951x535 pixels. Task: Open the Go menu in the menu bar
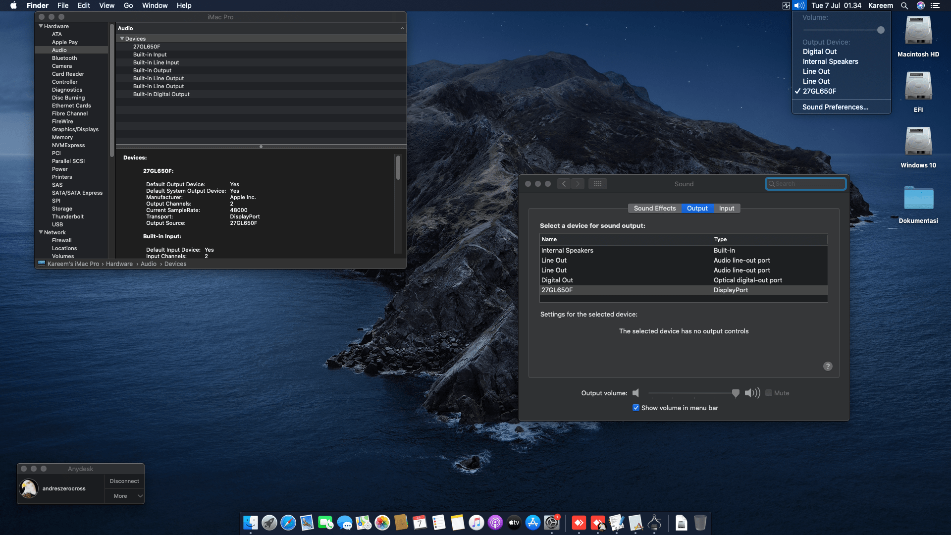click(128, 5)
